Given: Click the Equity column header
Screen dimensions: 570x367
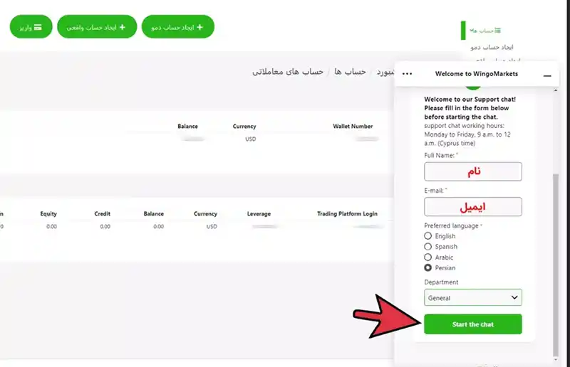Looking at the screenshot, I should [48, 214].
